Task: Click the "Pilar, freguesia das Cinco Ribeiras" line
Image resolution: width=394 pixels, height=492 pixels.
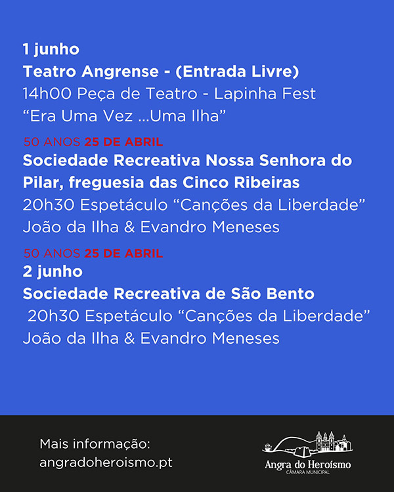Action: [161, 182]
